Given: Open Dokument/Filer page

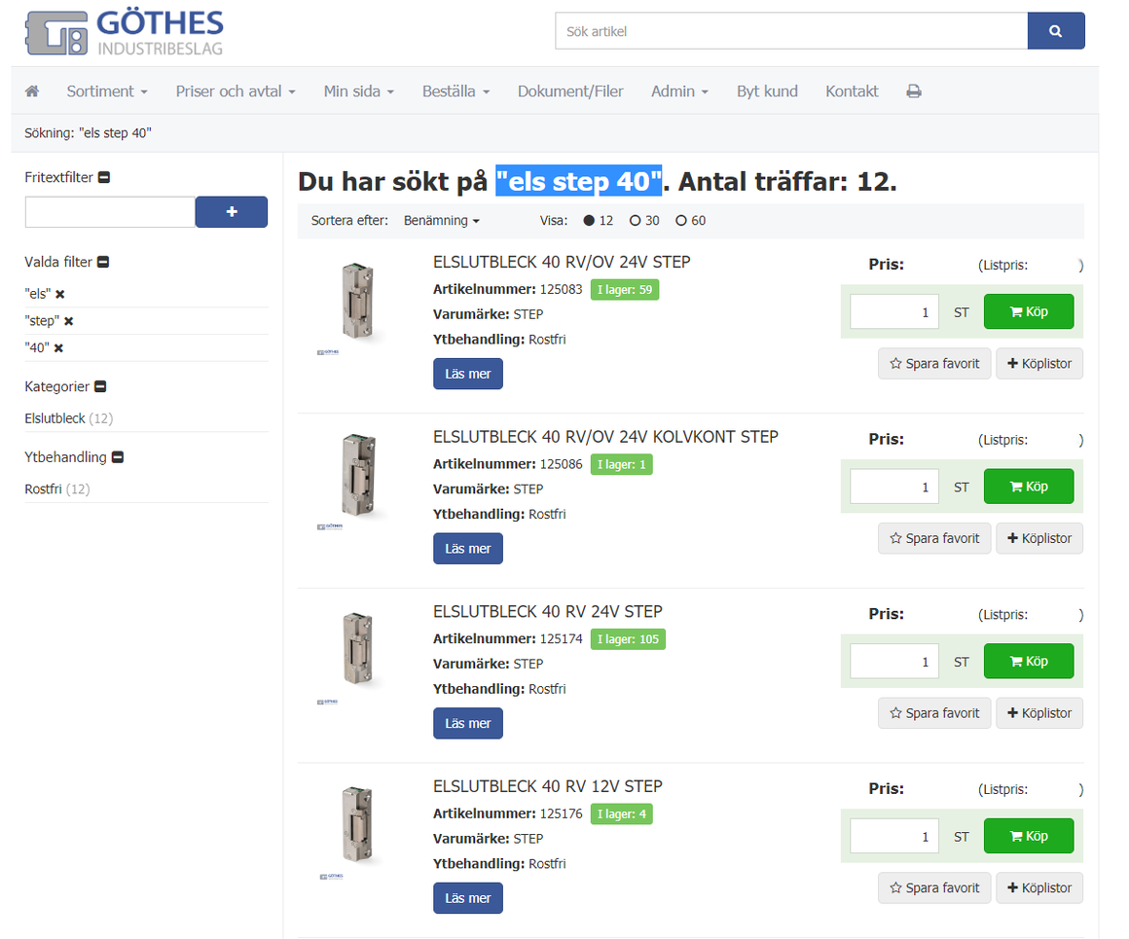Looking at the screenshot, I should click(x=570, y=91).
